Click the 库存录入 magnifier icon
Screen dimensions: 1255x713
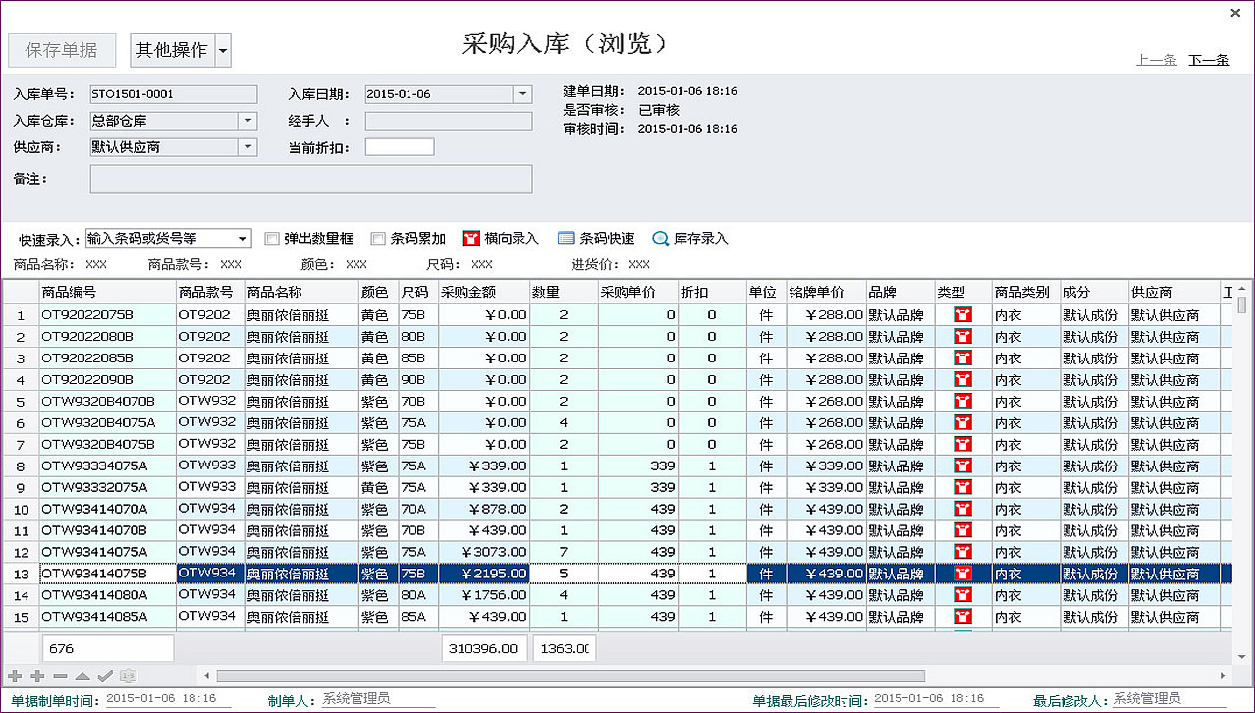[x=660, y=238]
